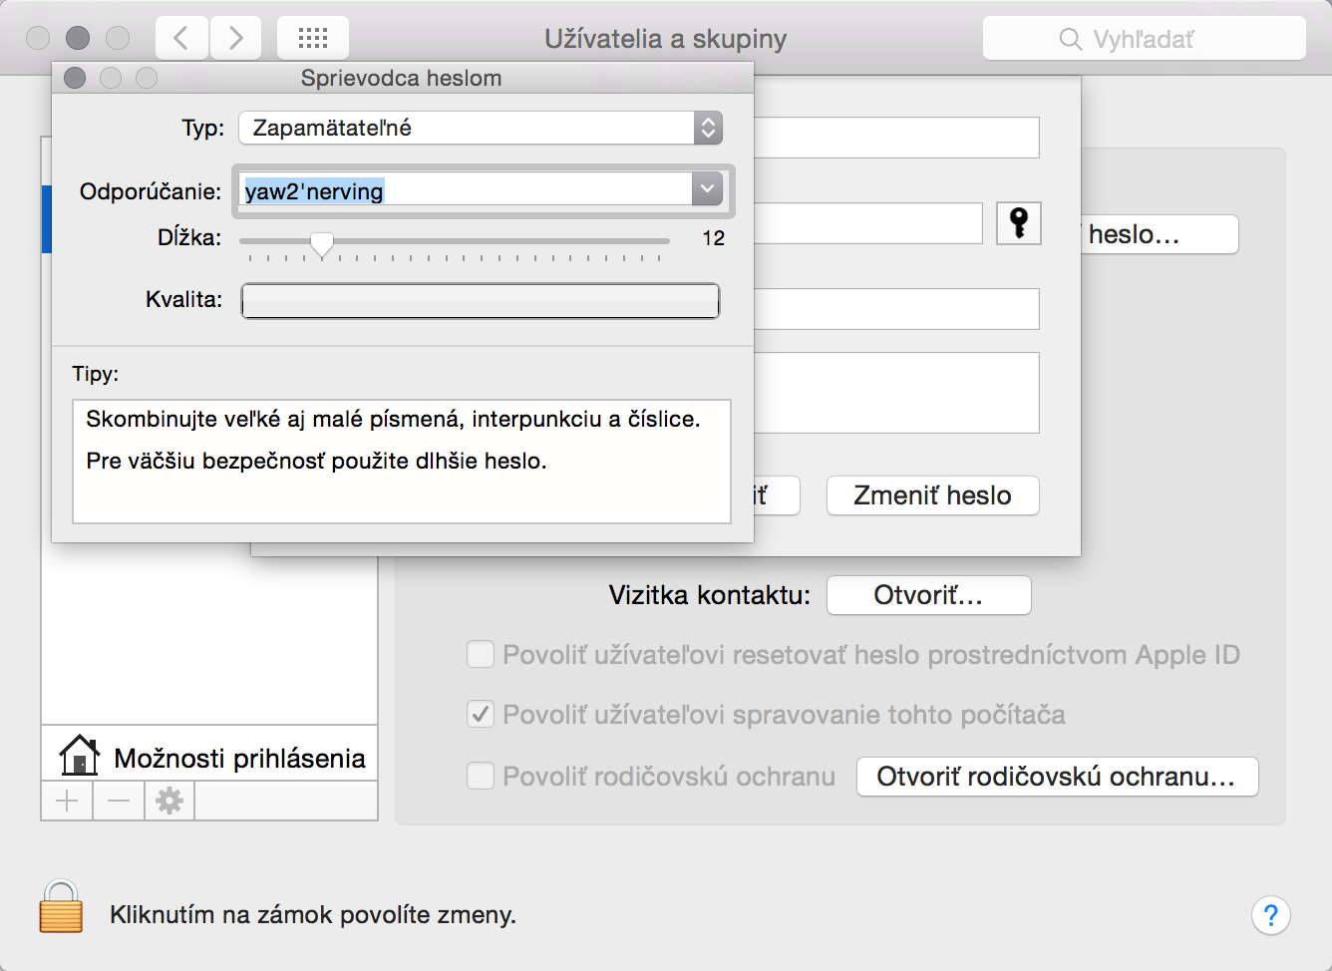Click the key icon password assistant button
The image size is (1332, 971).
[1019, 223]
